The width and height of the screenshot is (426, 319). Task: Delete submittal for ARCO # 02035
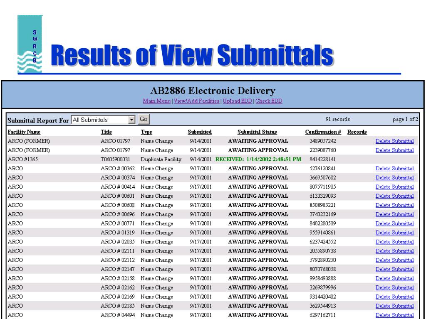point(395,242)
